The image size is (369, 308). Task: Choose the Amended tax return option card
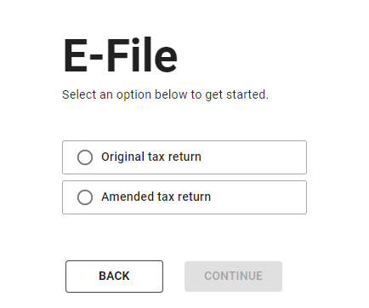pos(184,197)
